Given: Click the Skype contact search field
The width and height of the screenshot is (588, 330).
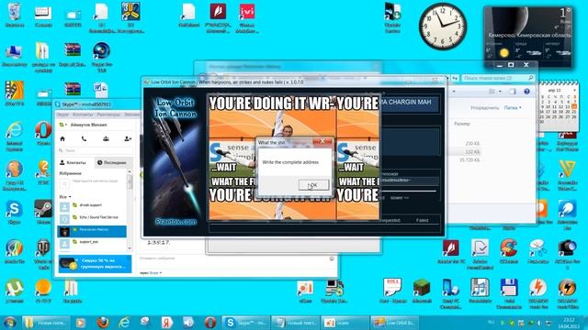Looking at the screenshot, I should click(x=96, y=150).
